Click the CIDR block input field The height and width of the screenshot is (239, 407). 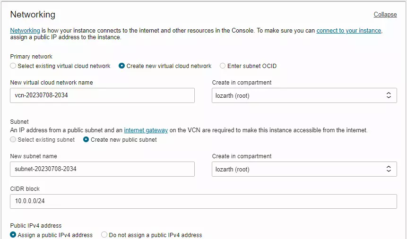[x=203, y=202]
